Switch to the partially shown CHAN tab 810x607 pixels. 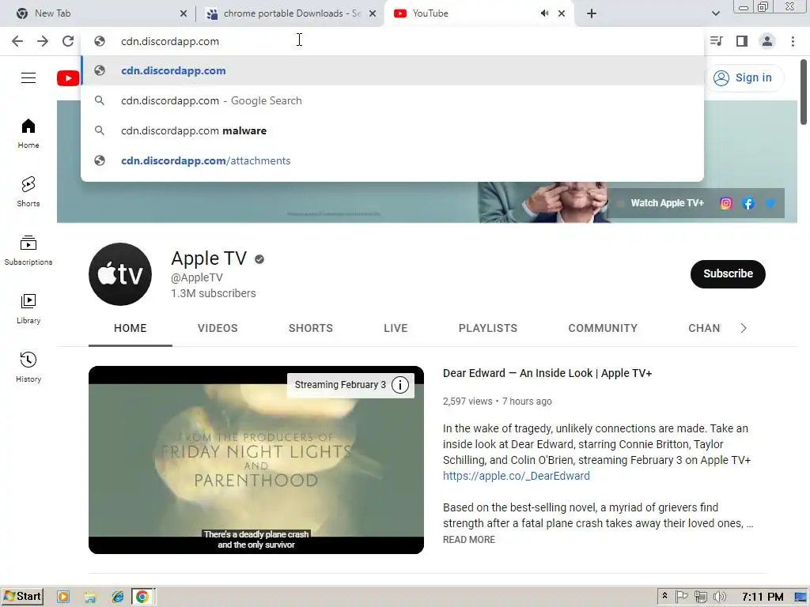coord(704,328)
